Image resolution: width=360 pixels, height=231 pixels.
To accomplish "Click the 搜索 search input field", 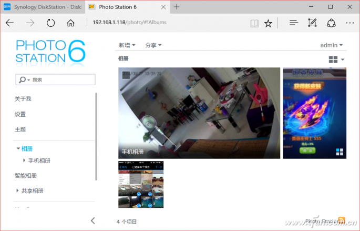I will (61, 80).
